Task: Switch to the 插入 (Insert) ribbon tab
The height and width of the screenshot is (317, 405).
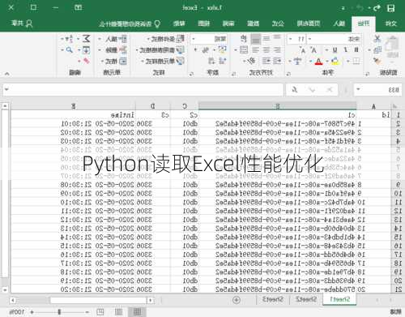Action: pyautogui.click(x=339, y=24)
